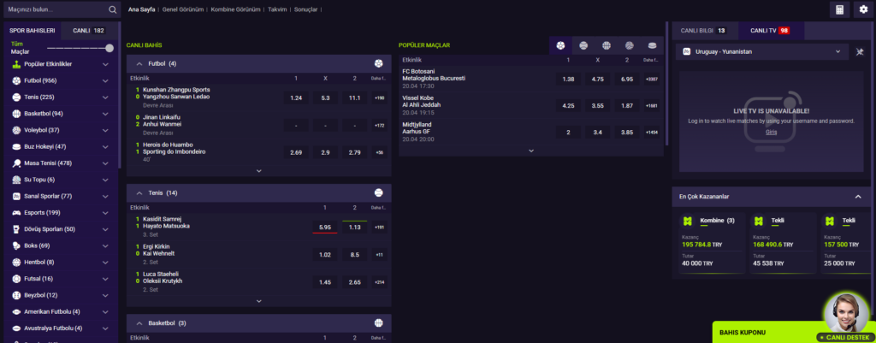The height and width of the screenshot is (343, 876).
Task: Switch to the Canlı TV tab
Action: tap(771, 31)
